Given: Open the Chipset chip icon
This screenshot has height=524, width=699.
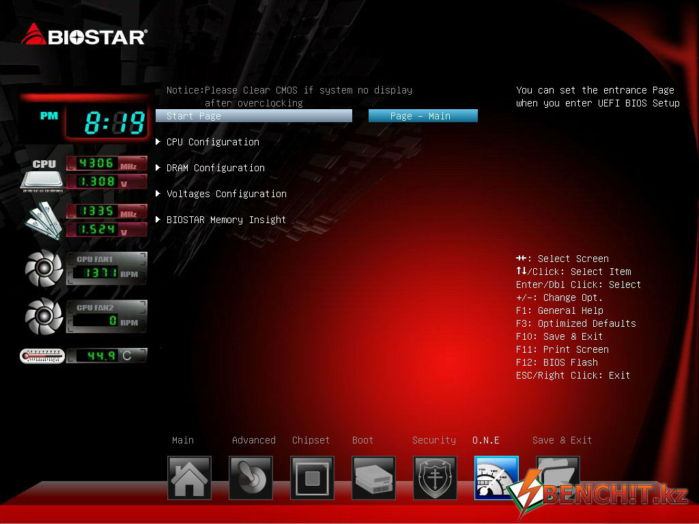Looking at the screenshot, I should click(x=312, y=478).
